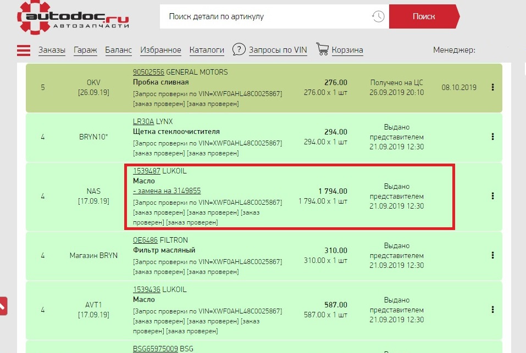Open the Избранное page

point(160,50)
